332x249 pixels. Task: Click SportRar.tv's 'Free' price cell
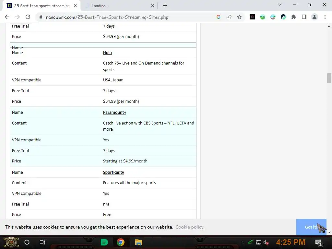(x=107, y=215)
